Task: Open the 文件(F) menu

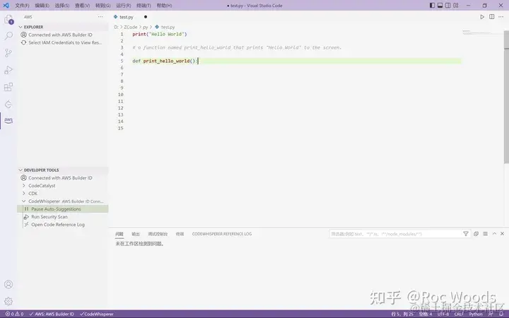Action: 22,6
